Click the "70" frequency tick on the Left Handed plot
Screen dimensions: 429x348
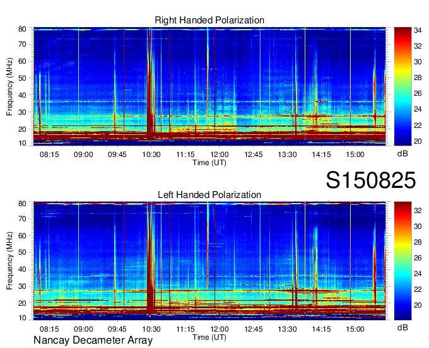coord(22,219)
